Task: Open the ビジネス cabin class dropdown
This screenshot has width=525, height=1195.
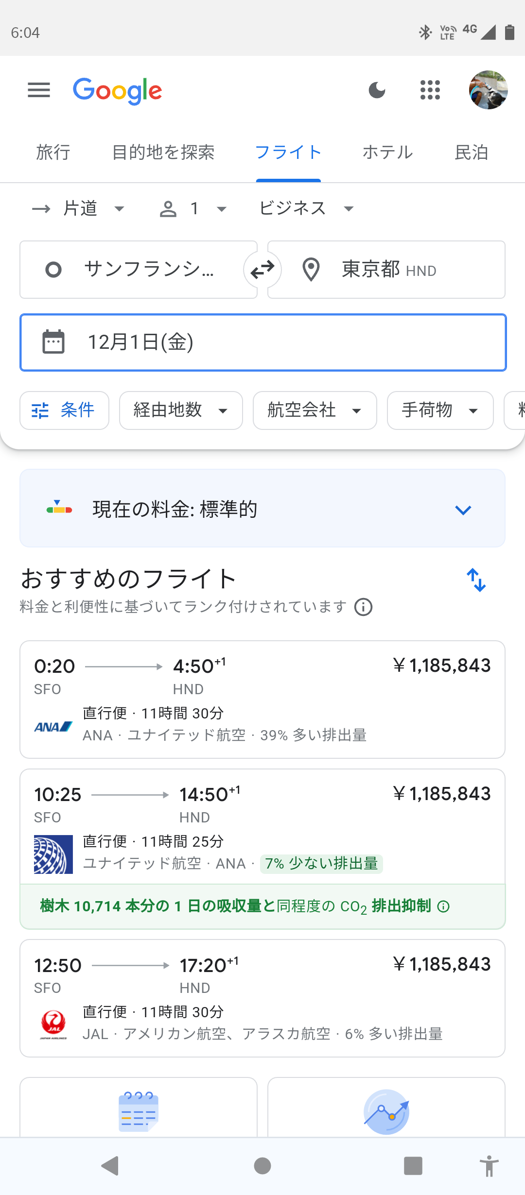Action: point(306,209)
